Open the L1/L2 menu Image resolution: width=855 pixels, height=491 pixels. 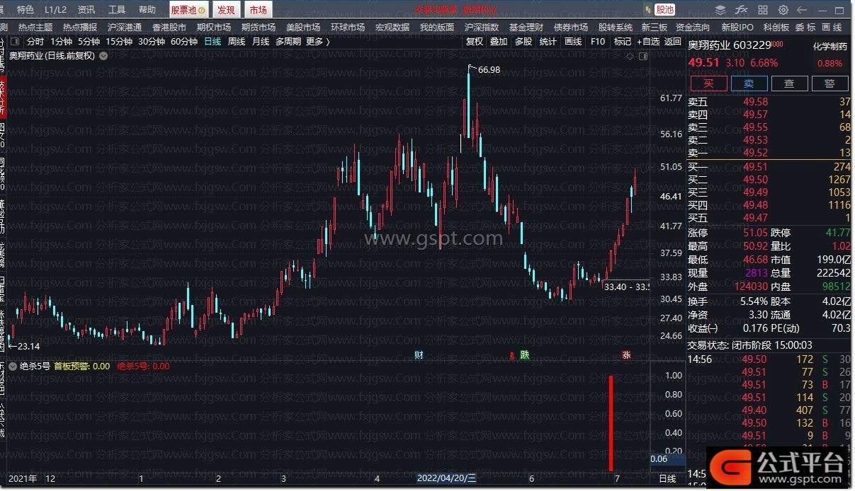[x=55, y=10]
